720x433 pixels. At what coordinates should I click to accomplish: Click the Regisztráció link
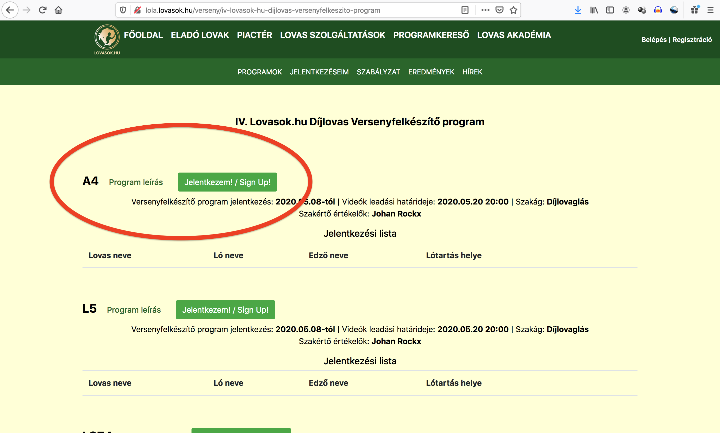click(x=692, y=40)
